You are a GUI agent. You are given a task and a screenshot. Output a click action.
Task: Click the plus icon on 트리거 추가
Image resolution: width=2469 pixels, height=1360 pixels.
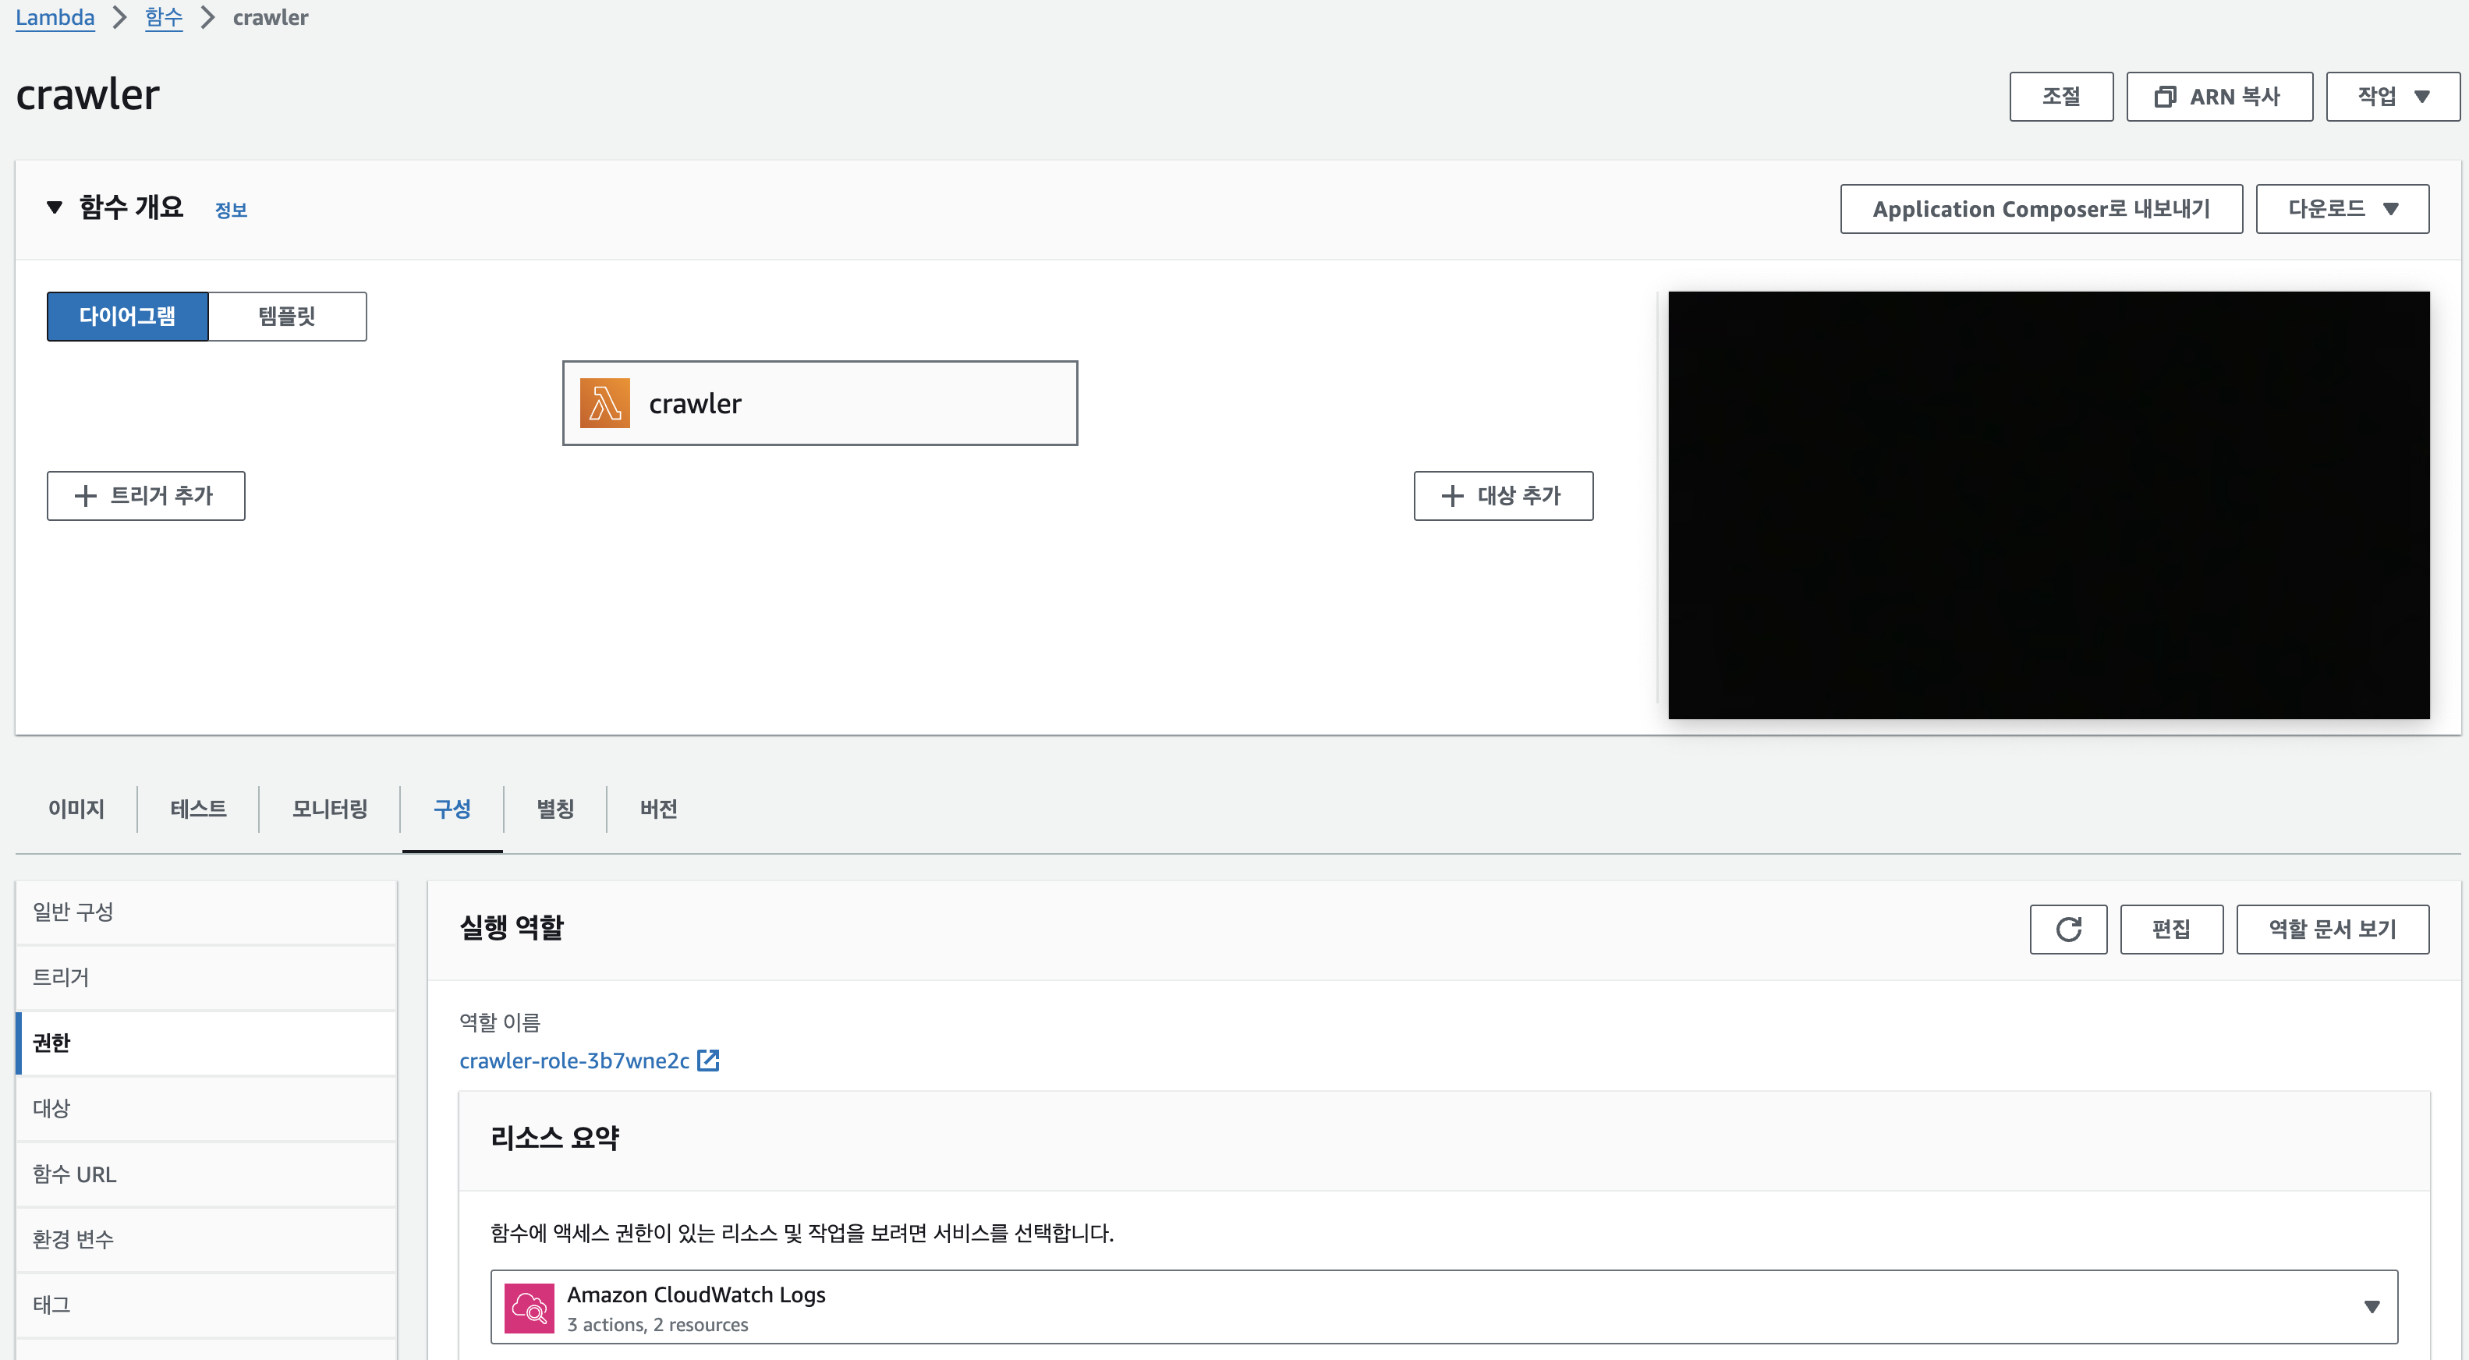pos(87,495)
